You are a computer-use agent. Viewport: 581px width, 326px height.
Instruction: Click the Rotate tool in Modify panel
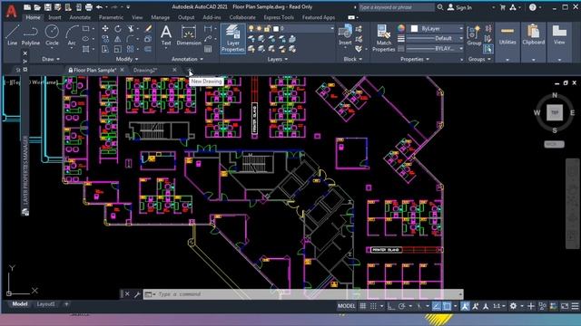[x=118, y=29]
